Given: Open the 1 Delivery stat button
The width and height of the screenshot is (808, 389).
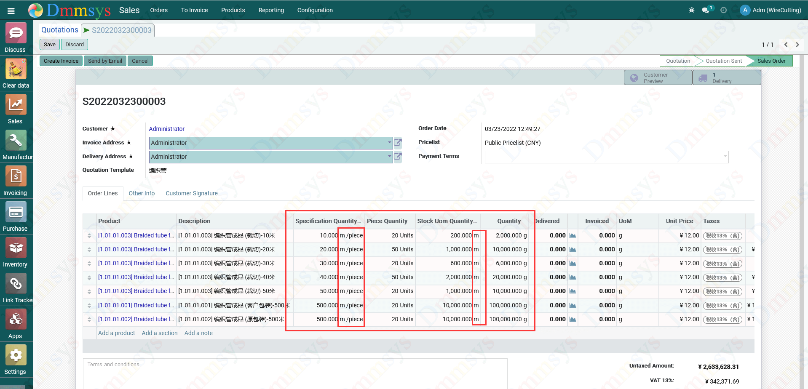Looking at the screenshot, I should [727, 78].
